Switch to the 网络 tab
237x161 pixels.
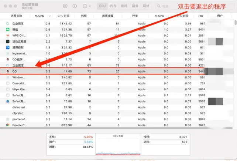point(146,6)
